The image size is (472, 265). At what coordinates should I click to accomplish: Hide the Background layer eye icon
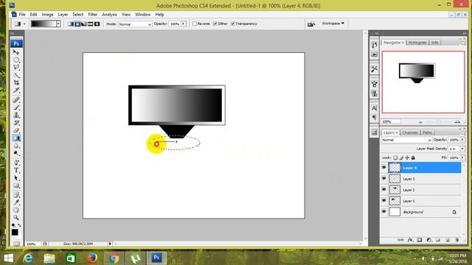(383, 211)
